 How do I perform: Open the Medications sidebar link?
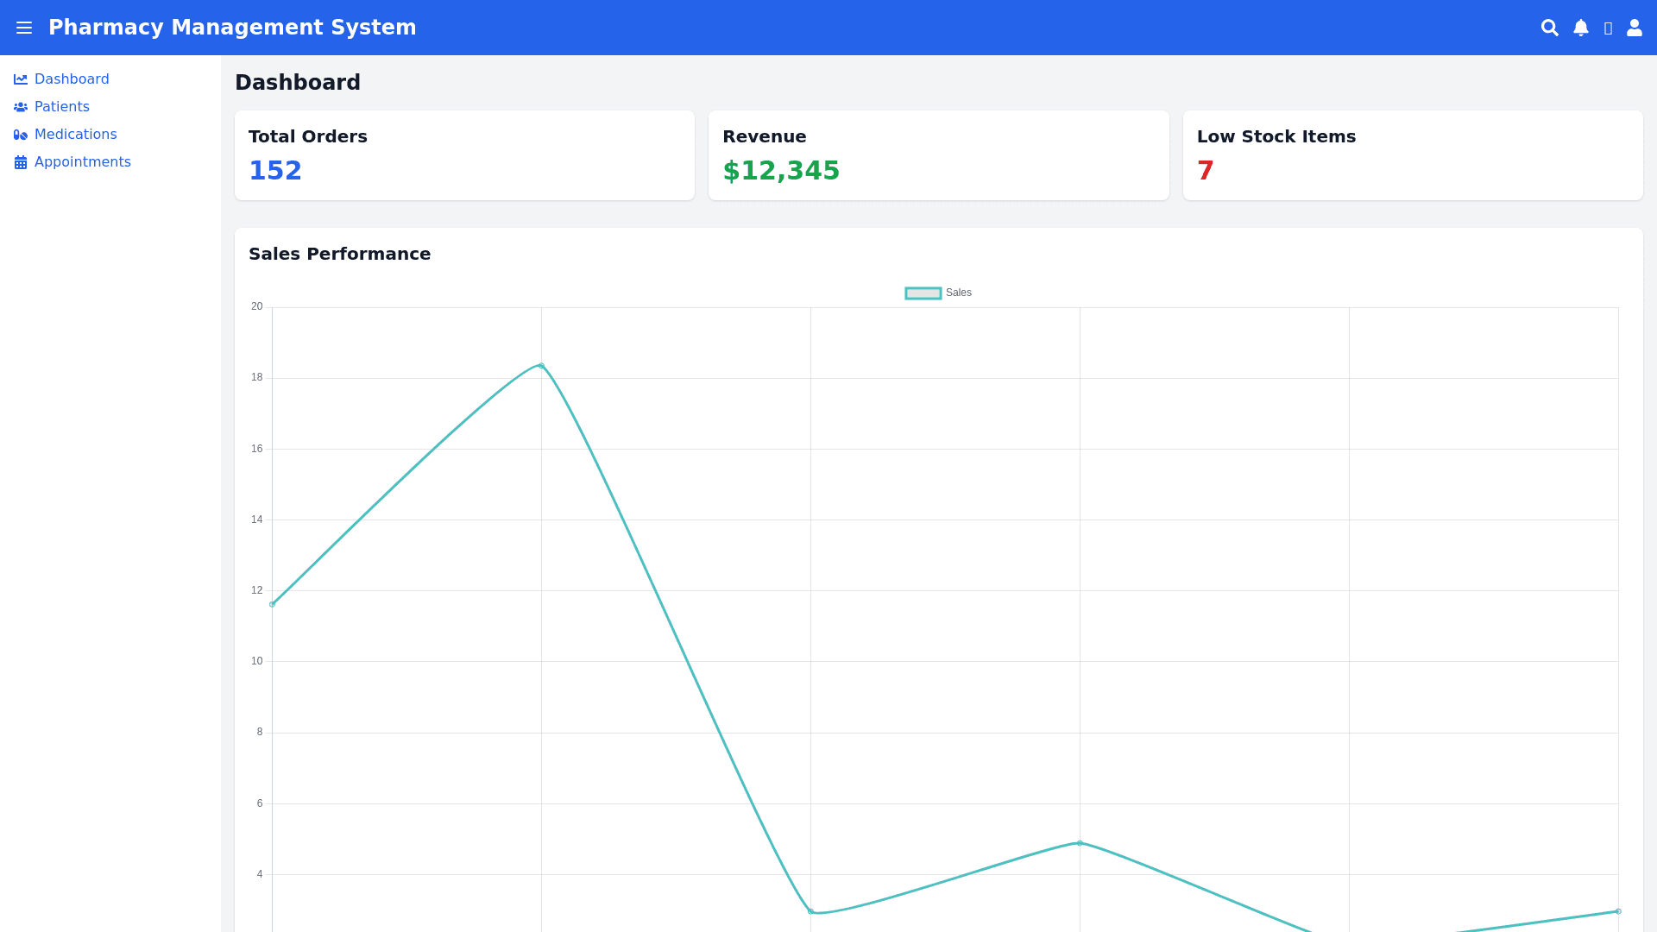click(x=76, y=135)
